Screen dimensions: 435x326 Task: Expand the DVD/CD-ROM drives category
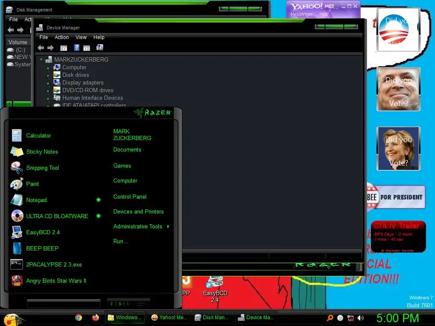coord(48,91)
